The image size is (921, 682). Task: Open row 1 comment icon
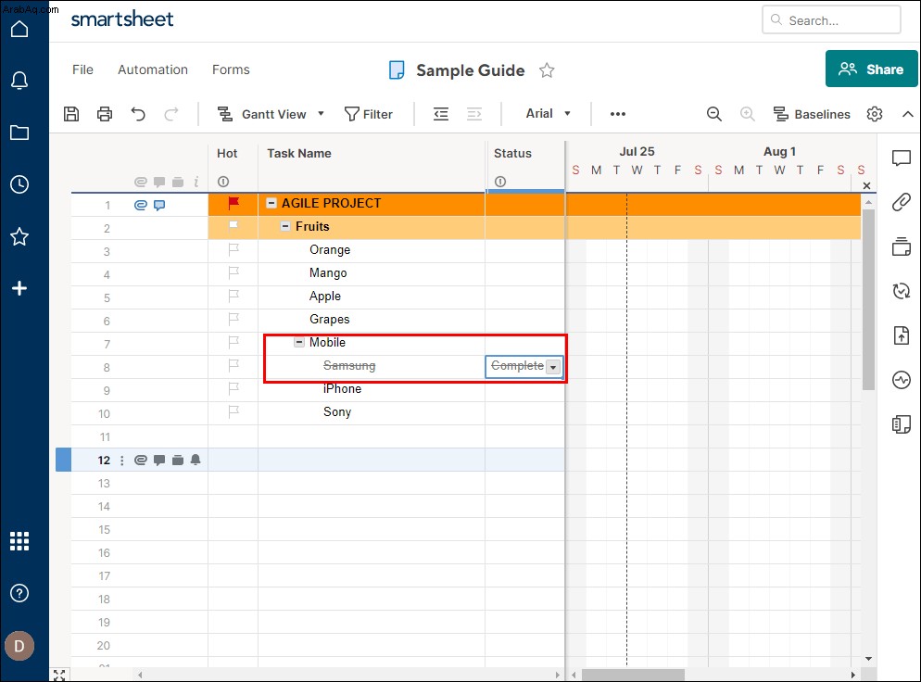[x=159, y=205]
